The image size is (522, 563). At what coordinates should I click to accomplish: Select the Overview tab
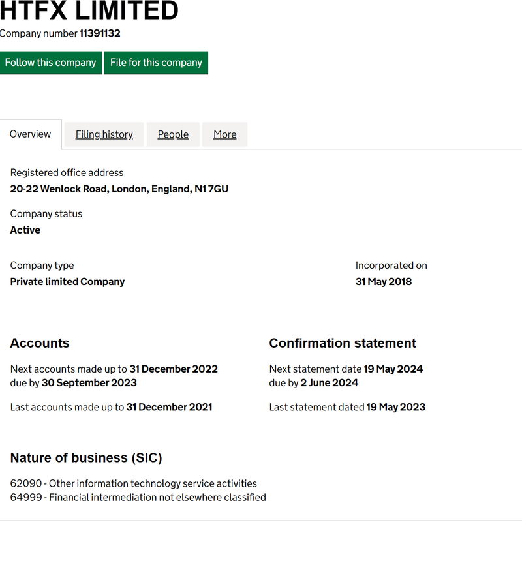point(30,134)
